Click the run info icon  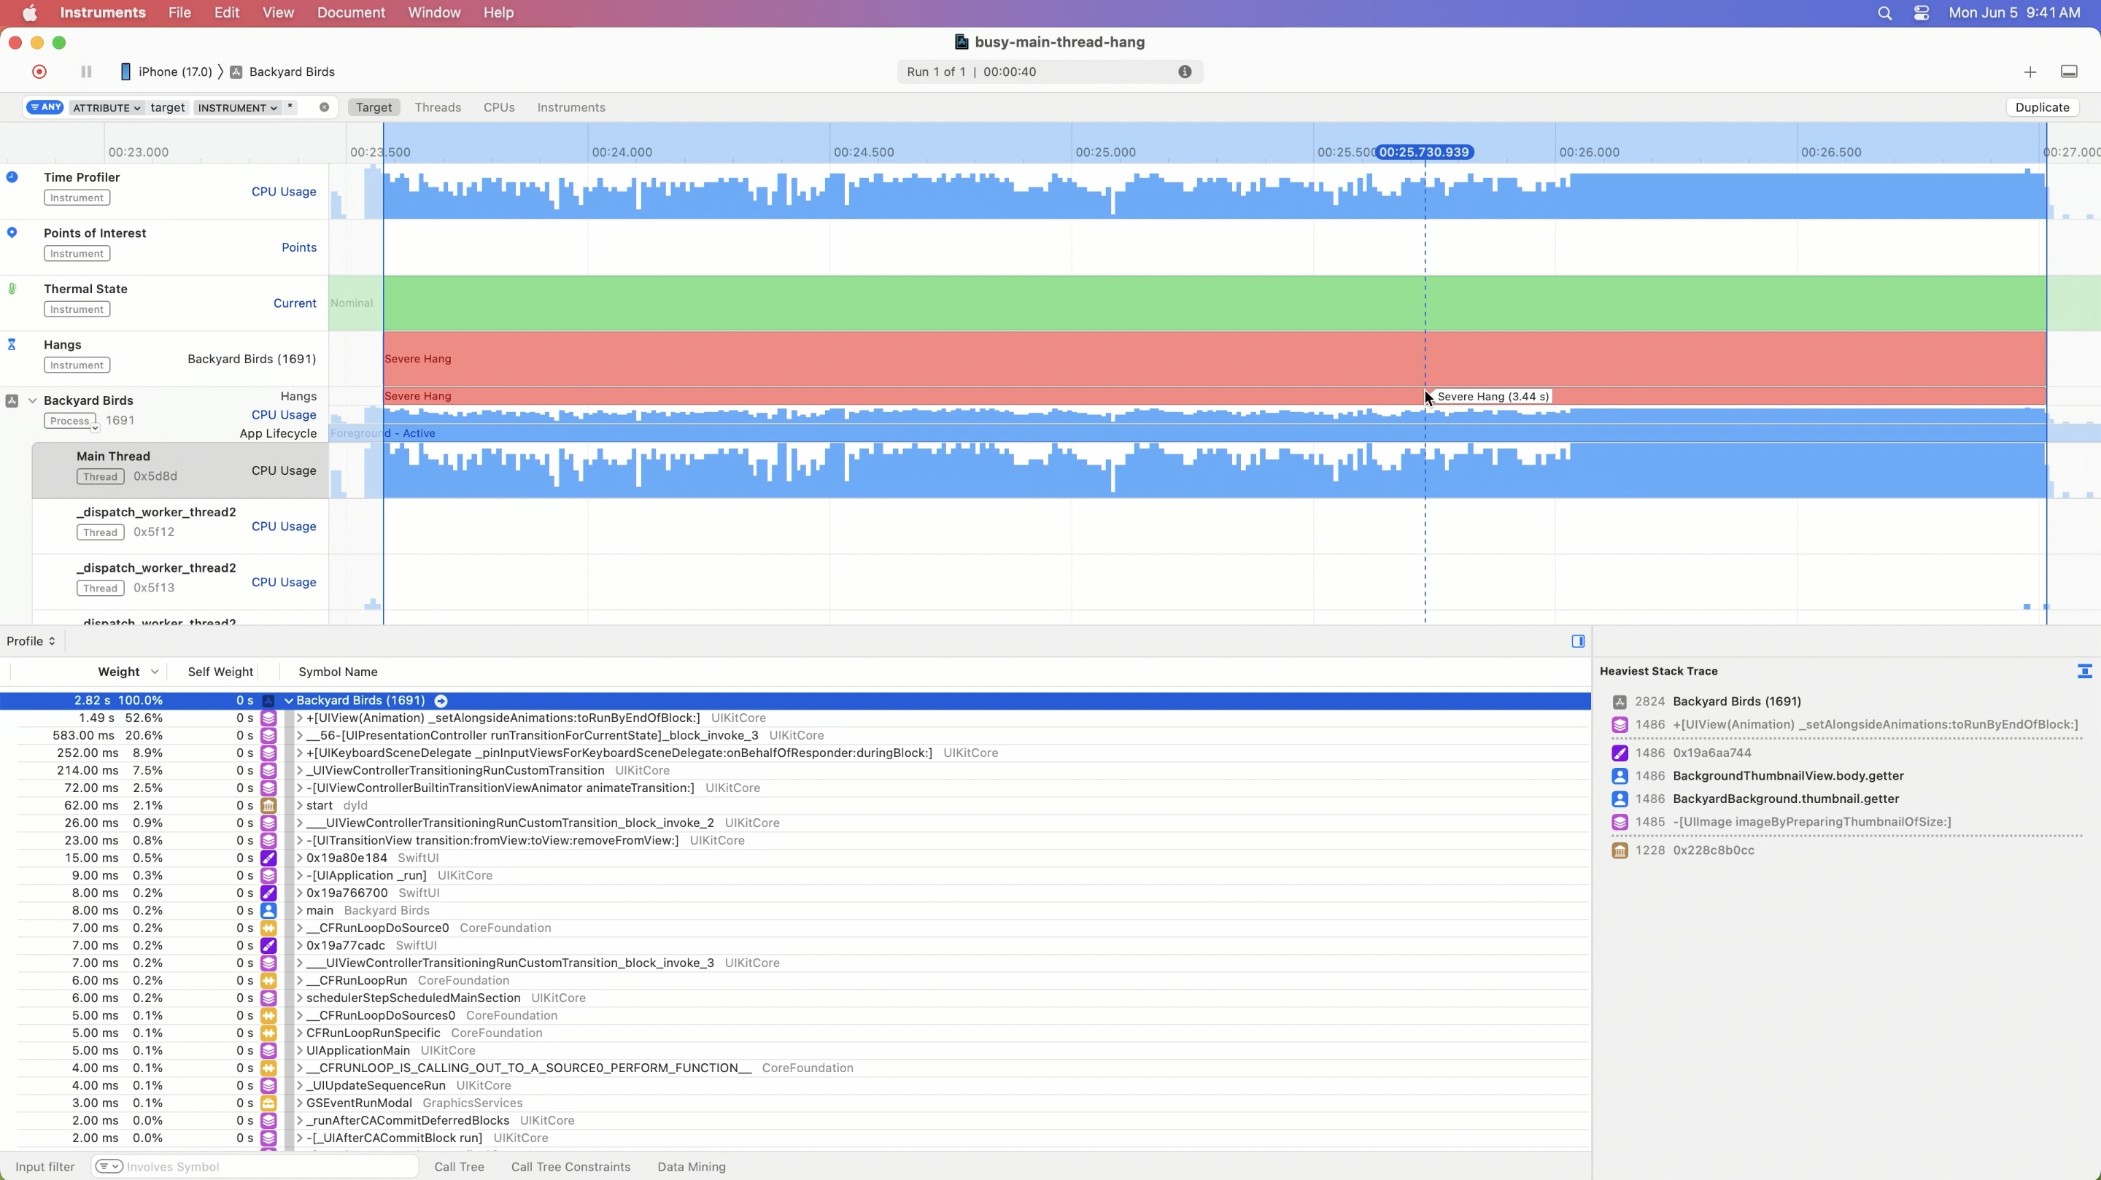pos(1184,71)
